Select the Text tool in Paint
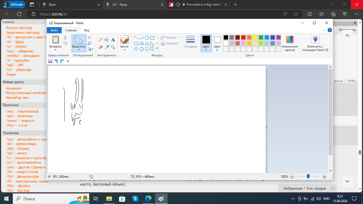This screenshot has width=363, height=204. click(113, 40)
